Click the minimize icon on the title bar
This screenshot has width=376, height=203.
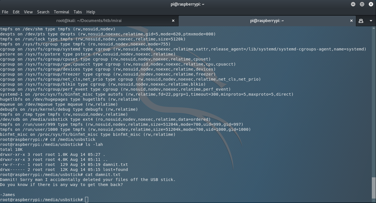tap(353, 4)
